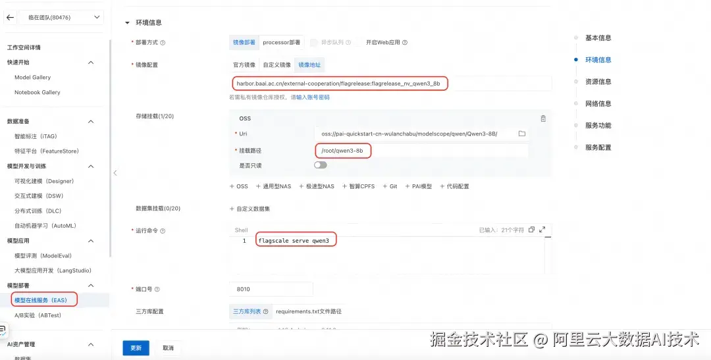Click the 取消 button

pyautogui.click(x=168, y=347)
